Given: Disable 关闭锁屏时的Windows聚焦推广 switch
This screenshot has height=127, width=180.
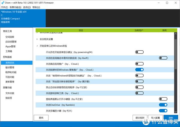Looking at the screenshot, I should pos(139,70).
